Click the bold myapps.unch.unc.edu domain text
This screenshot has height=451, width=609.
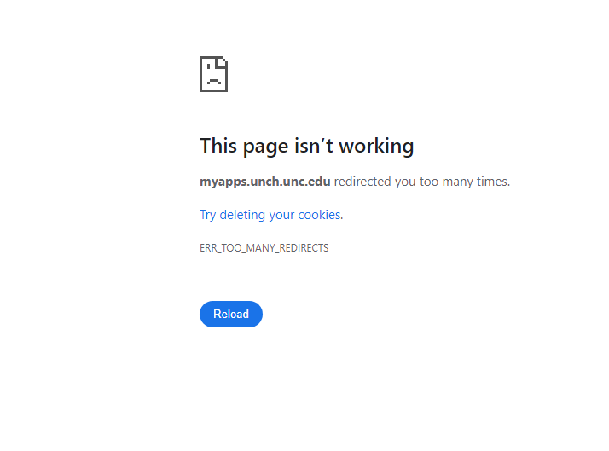coord(265,182)
